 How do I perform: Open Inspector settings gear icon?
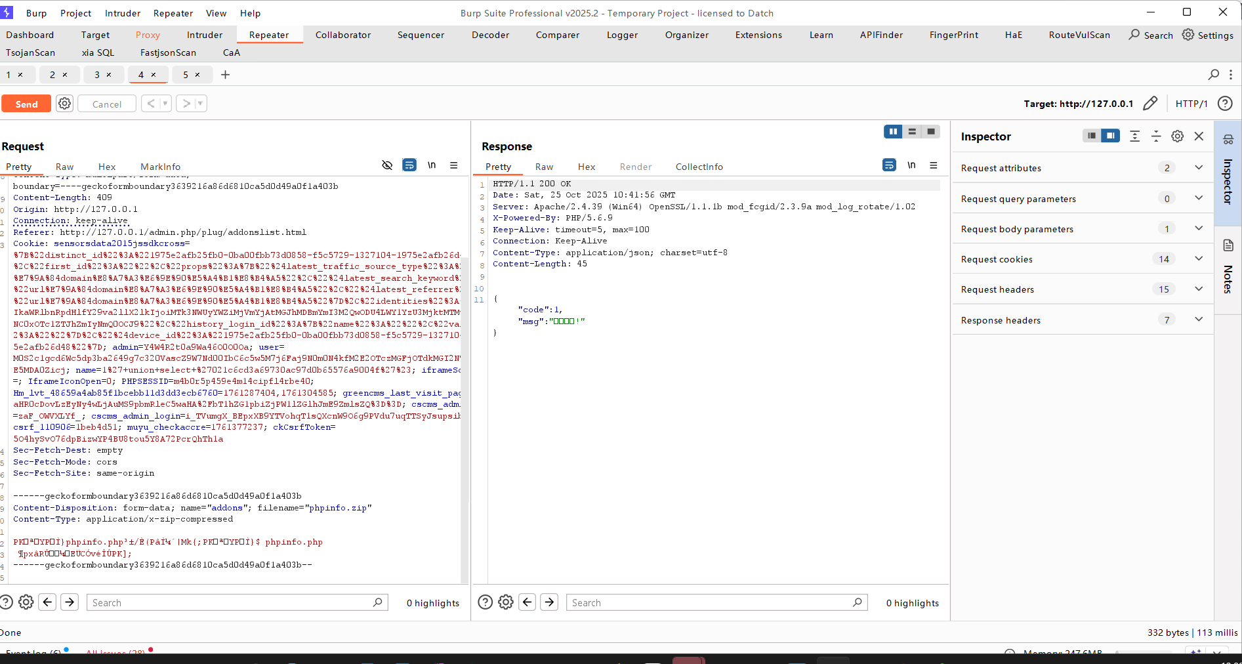point(1178,136)
